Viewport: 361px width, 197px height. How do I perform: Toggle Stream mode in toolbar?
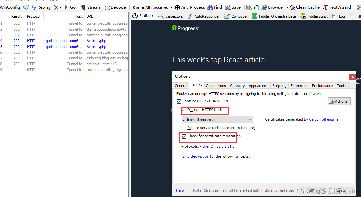(x=91, y=7)
